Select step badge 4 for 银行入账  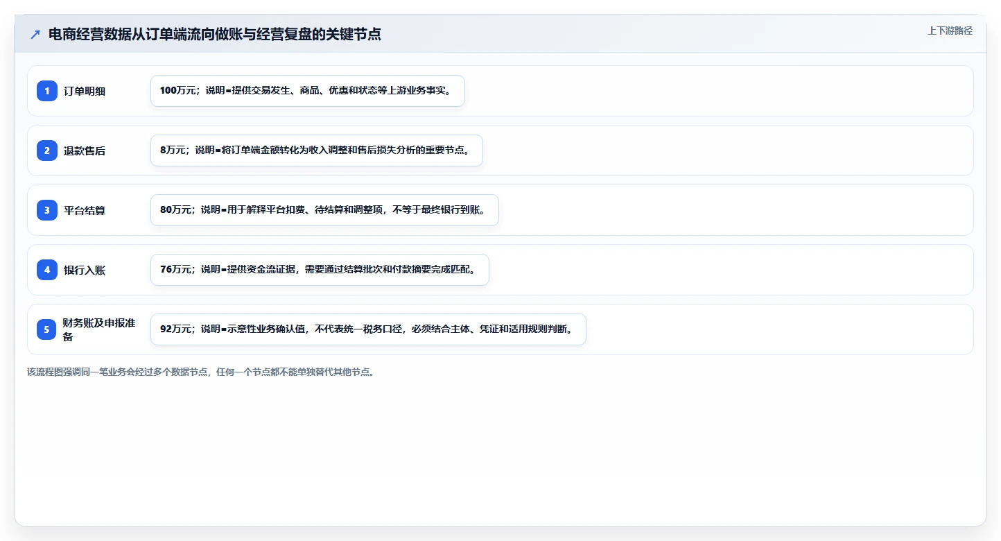coord(47,269)
